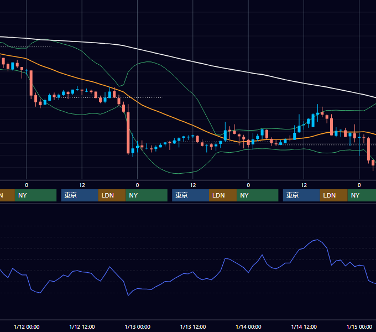Click the large red candle before 1/13 00:00
Image resolution: width=376 pixels, height=332 pixels.
pyautogui.click(x=128, y=133)
